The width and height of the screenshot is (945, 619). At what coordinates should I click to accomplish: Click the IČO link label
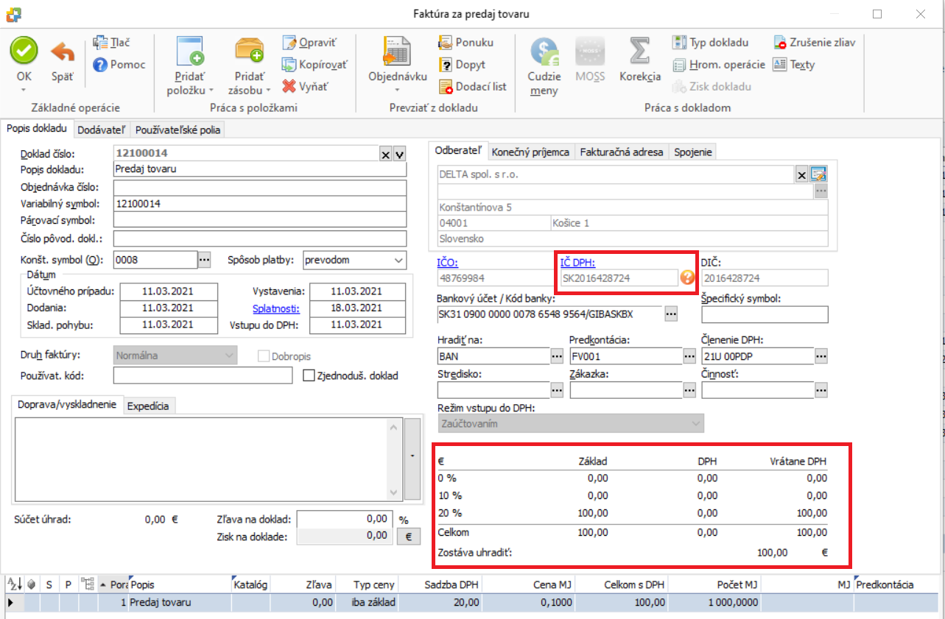447,262
